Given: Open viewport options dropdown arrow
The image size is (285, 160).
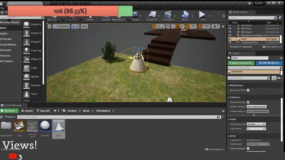Looking at the screenshot, I should coord(49,26).
